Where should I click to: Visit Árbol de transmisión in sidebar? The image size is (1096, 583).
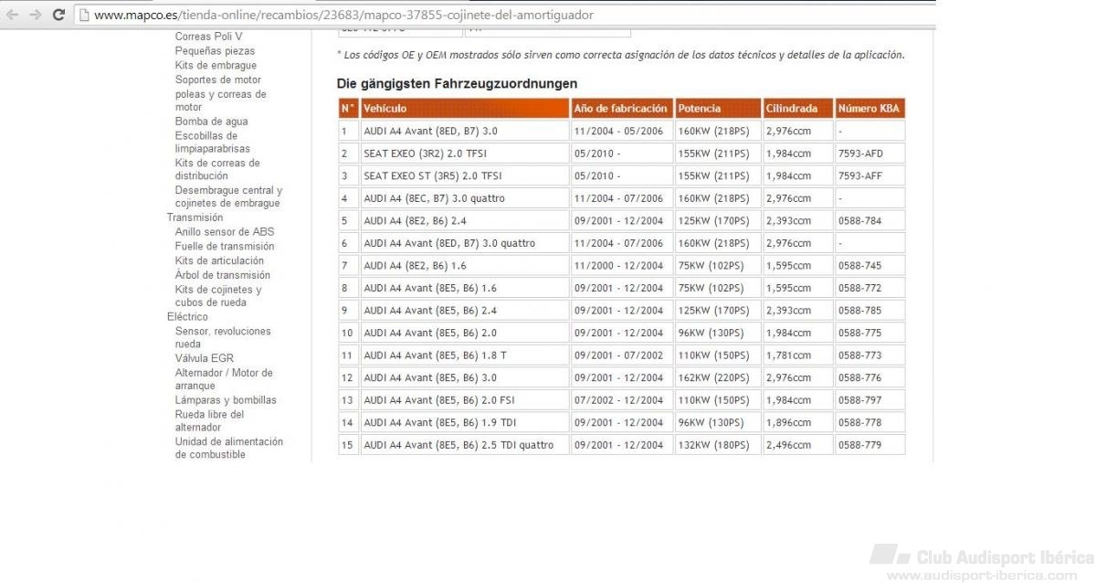tap(223, 275)
